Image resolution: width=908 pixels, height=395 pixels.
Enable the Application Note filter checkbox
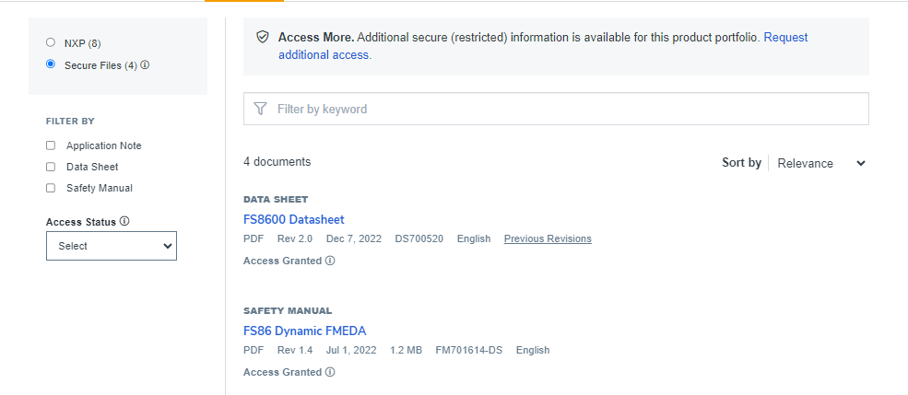click(51, 145)
